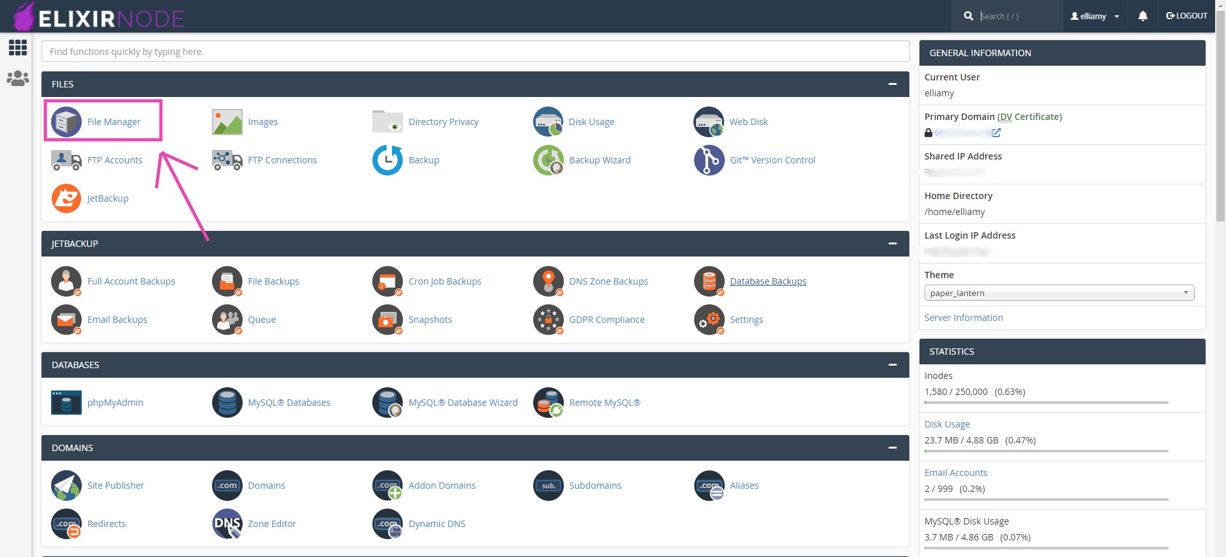
Task: Click the Backup clock icon
Action: click(x=388, y=160)
